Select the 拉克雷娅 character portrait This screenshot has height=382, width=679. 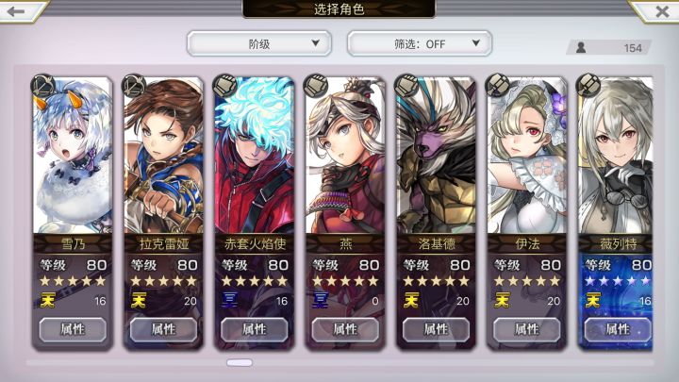[x=163, y=156]
